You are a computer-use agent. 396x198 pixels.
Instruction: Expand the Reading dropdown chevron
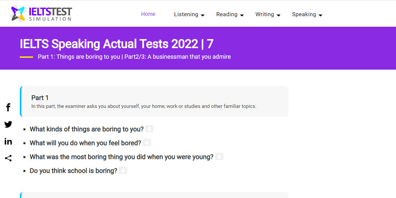tap(242, 15)
